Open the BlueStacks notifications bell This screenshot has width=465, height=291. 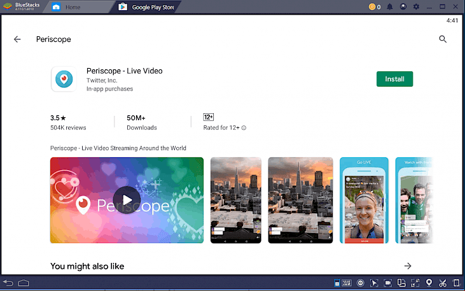click(x=390, y=7)
